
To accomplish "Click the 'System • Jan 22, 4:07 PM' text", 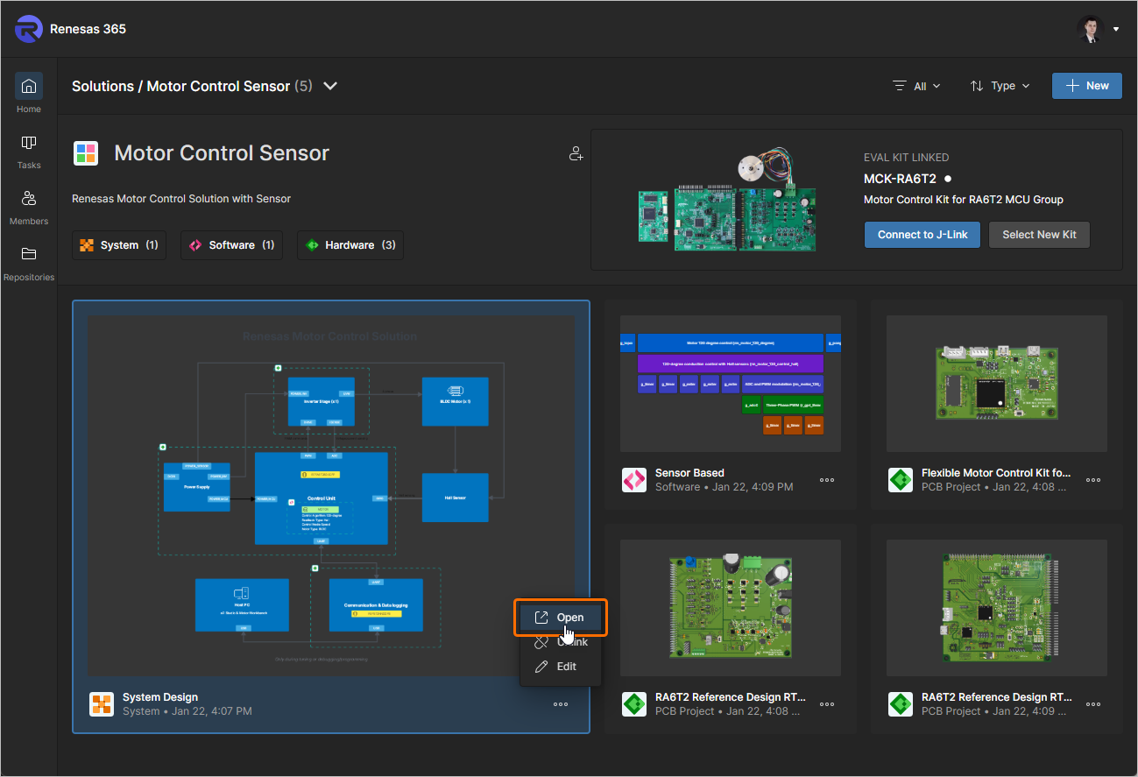I will tap(187, 711).
